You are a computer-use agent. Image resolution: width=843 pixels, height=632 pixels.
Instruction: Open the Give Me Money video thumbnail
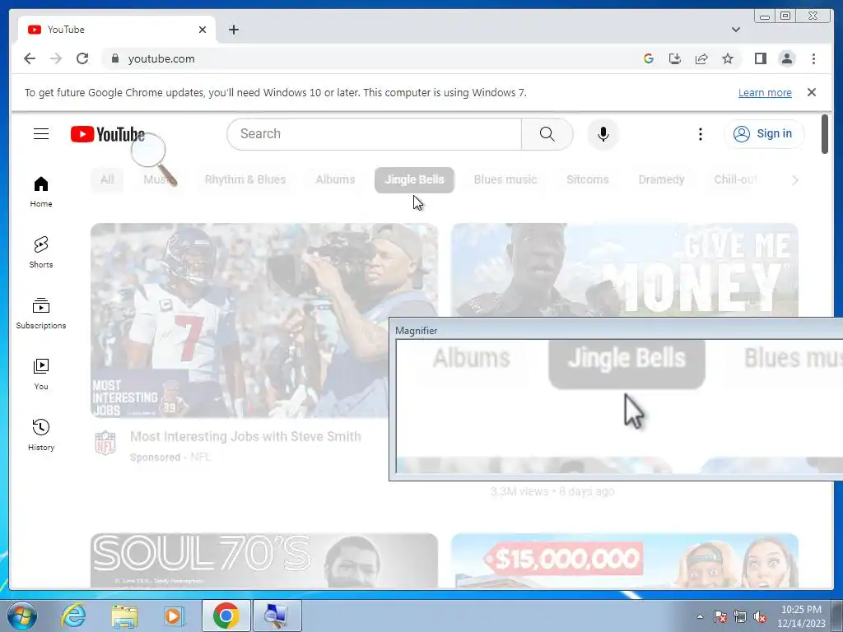point(624,270)
